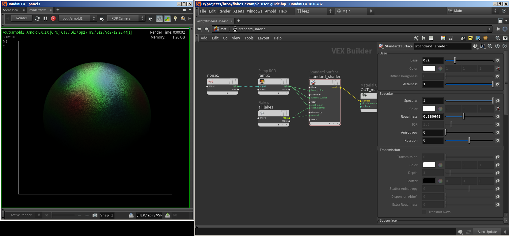Collapse the Specular group on standard_shader node
This screenshot has width=509, height=236.
tap(310, 95)
